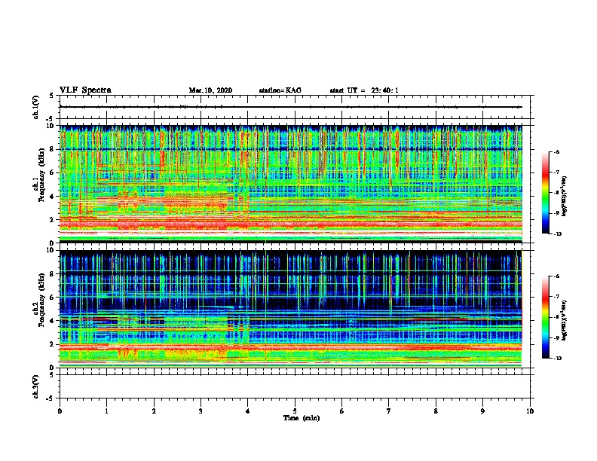Click the "-7" label on ch.1 colorbar
The height and width of the screenshot is (461, 597).
tap(556, 172)
